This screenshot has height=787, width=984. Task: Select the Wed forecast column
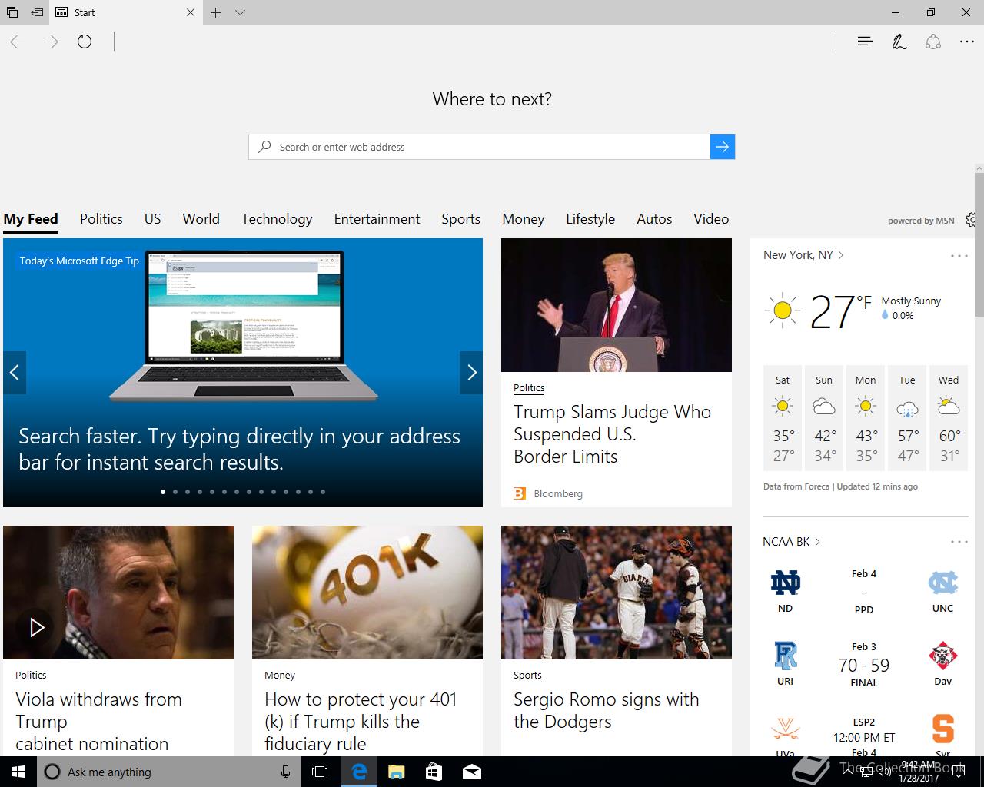click(x=949, y=418)
